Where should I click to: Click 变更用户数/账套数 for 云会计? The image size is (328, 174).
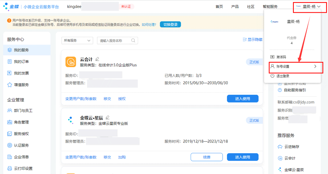81,98
